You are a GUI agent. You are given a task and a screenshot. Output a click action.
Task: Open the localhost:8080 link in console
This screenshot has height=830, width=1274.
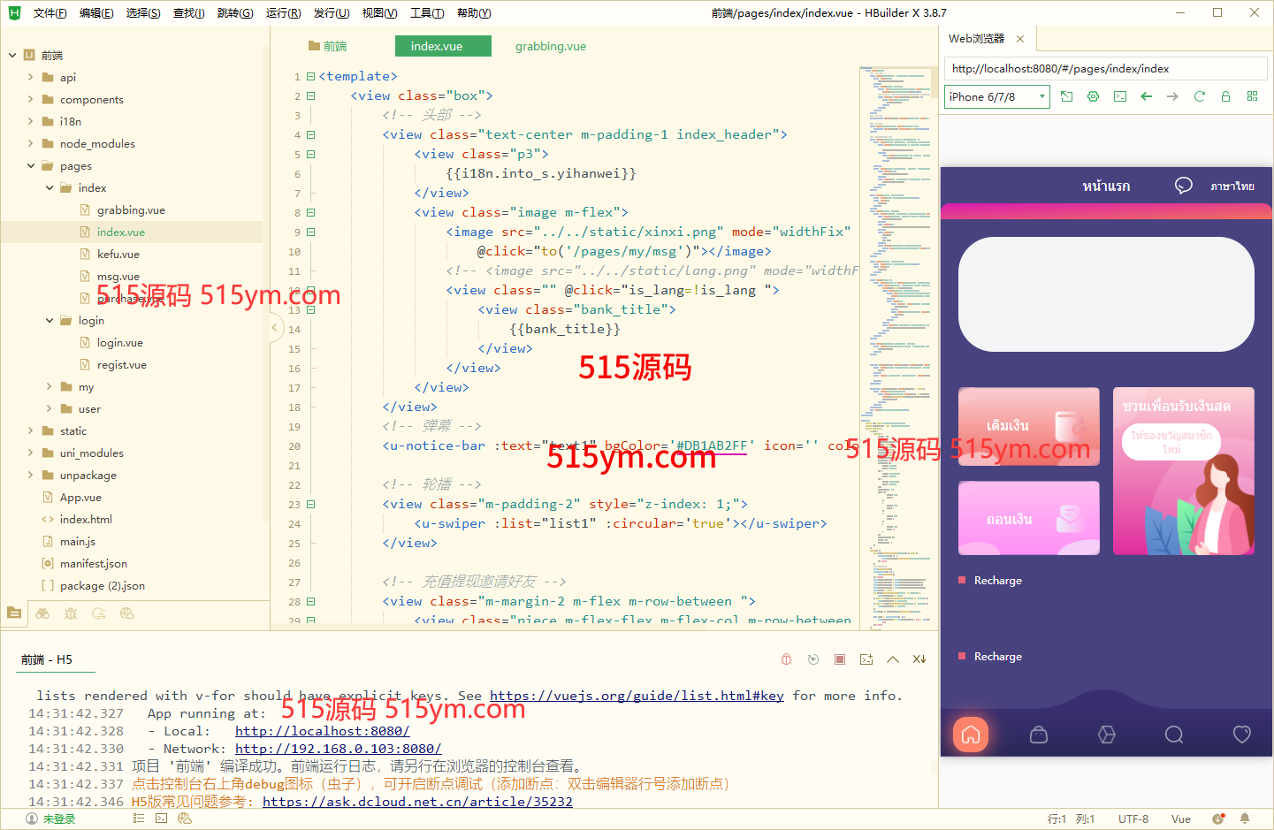[x=322, y=731]
